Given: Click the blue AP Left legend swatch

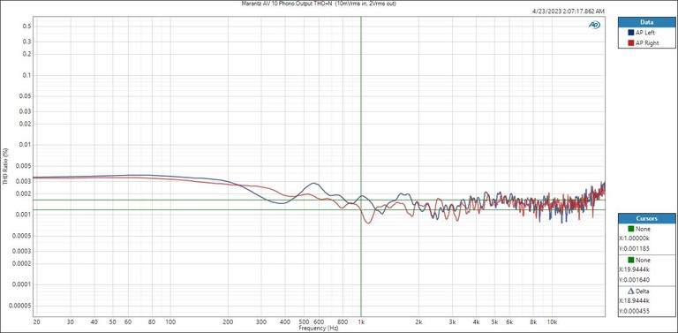Looking at the screenshot, I should click(631, 33).
